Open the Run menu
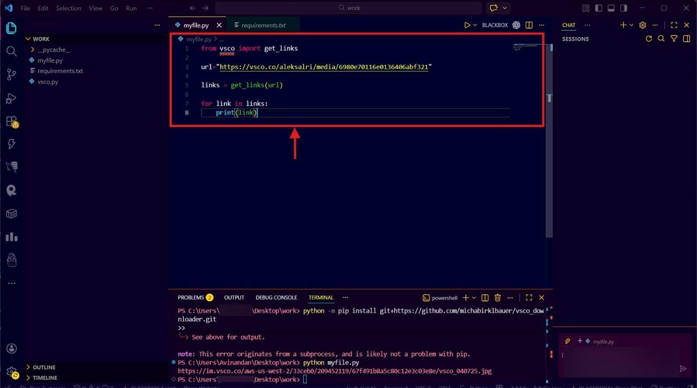 [x=131, y=8]
